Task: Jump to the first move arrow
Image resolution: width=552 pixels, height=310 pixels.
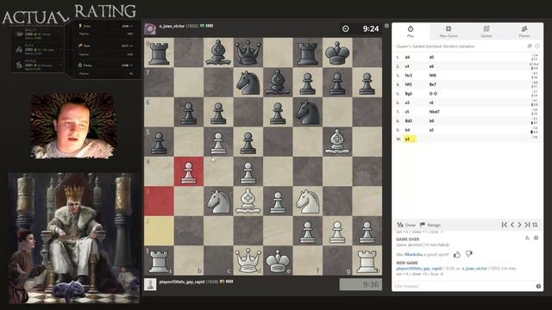Action: point(504,225)
